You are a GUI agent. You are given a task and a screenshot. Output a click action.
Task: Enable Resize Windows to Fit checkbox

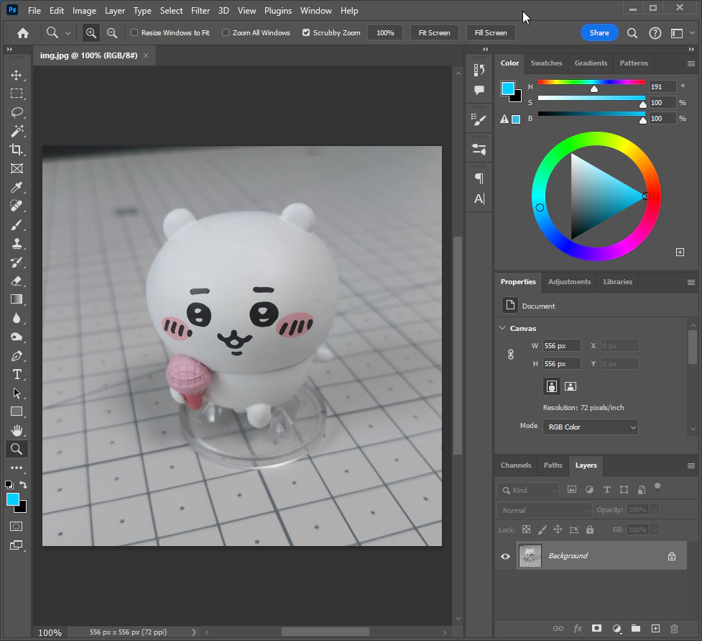coord(134,32)
